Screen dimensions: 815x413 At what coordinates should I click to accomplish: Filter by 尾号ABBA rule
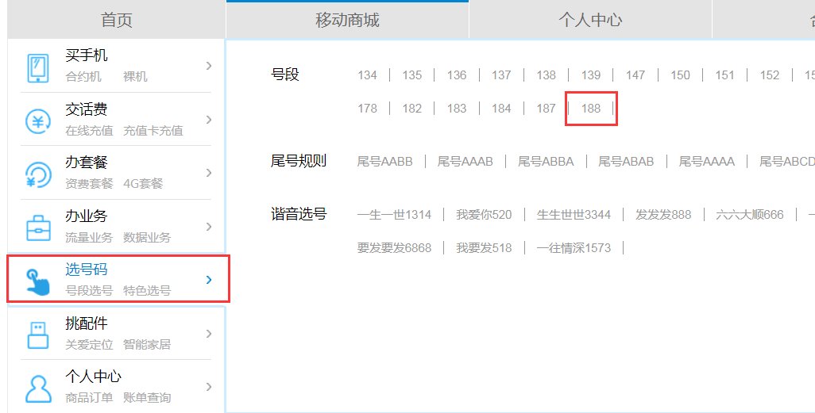pyautogui.click(x=546, y=162)
